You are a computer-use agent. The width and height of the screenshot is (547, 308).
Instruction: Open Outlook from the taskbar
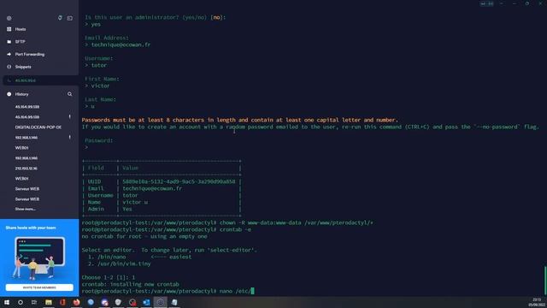[x=146, y=302]
